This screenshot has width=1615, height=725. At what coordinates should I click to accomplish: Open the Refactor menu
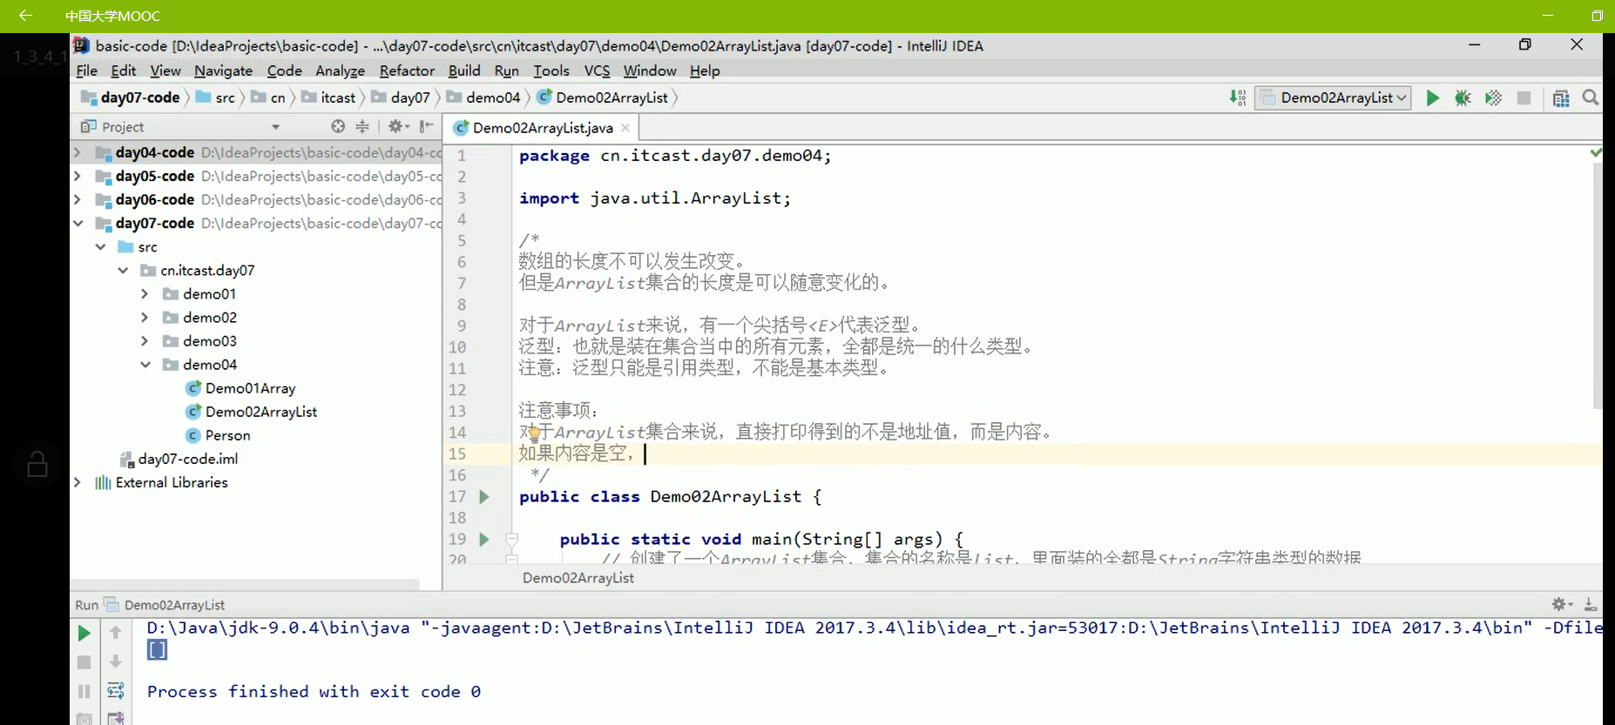(x=407, y=70)
